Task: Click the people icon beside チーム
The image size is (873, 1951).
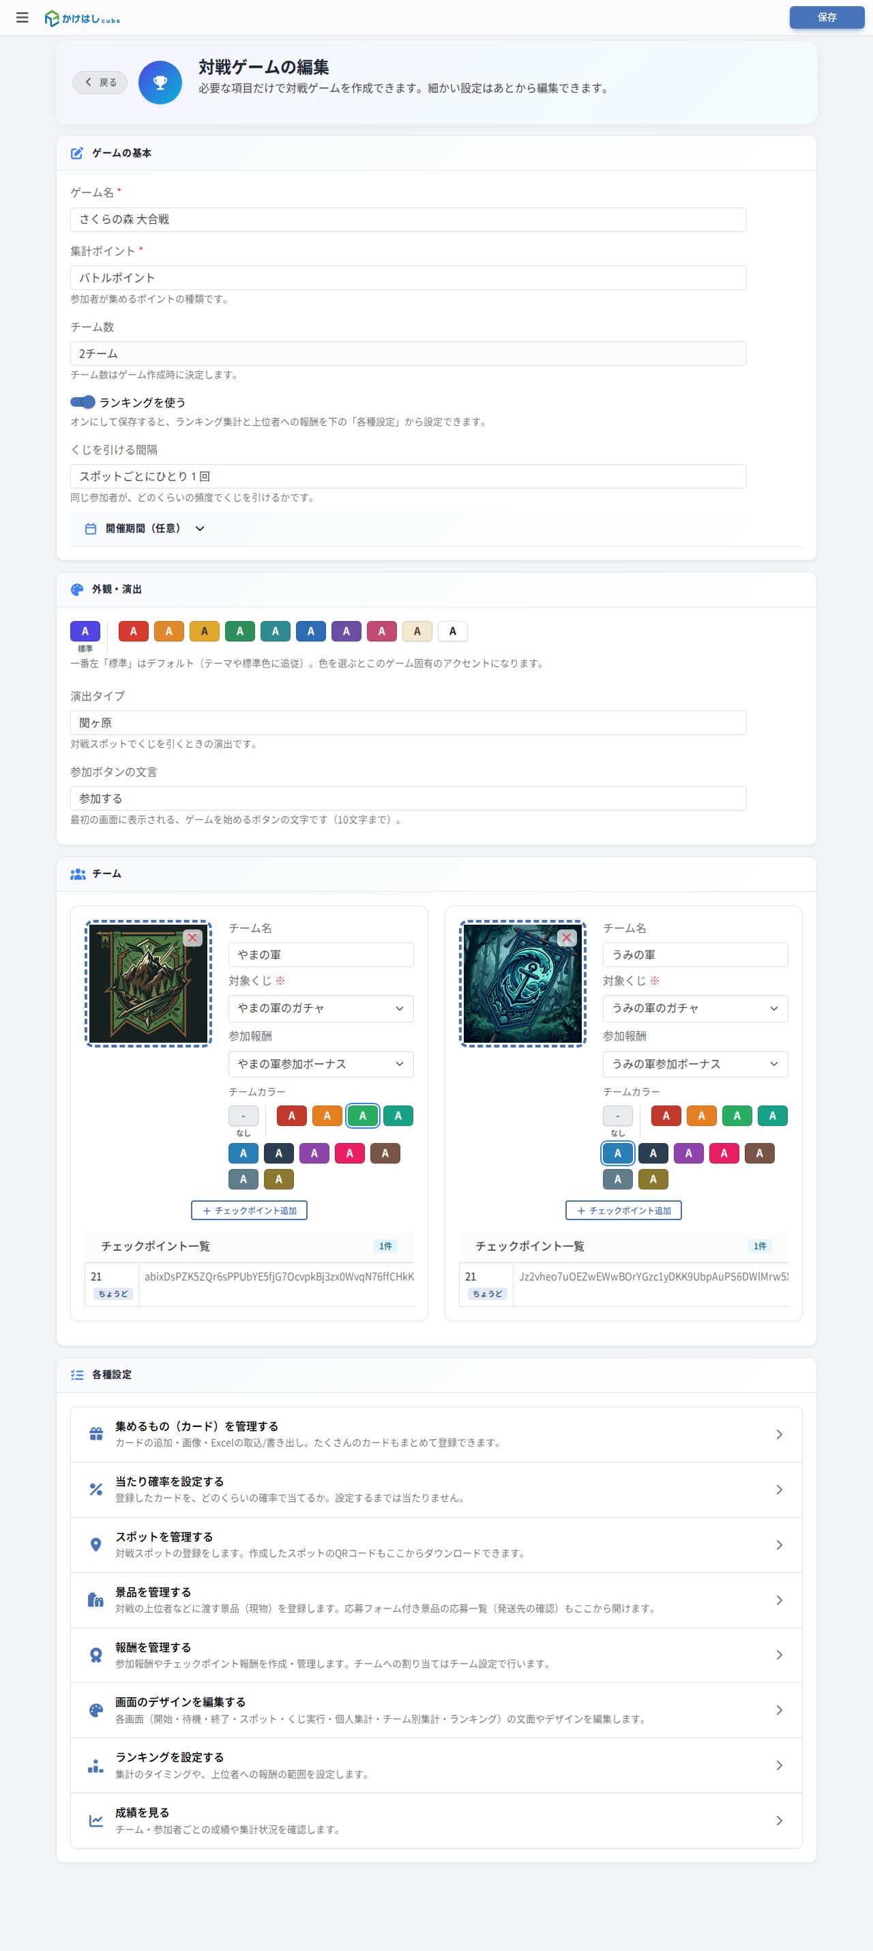Action: 77,874
